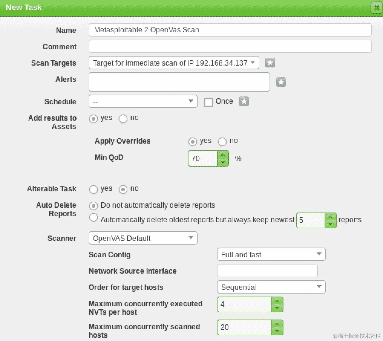Increase maximum concurrently executed NVTs per host
Viewport: 383px width, 341px height.
tap(277, 301)
